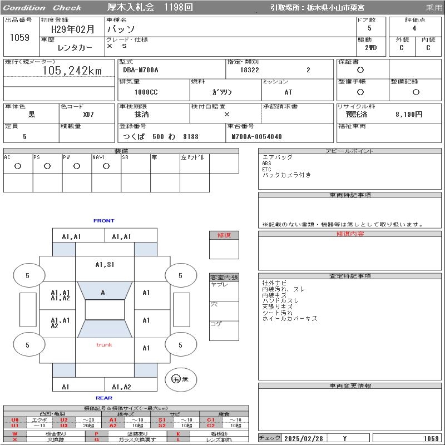Click the U0 legend code
Screen dimensions: 445x445
(x=15, y=420)
